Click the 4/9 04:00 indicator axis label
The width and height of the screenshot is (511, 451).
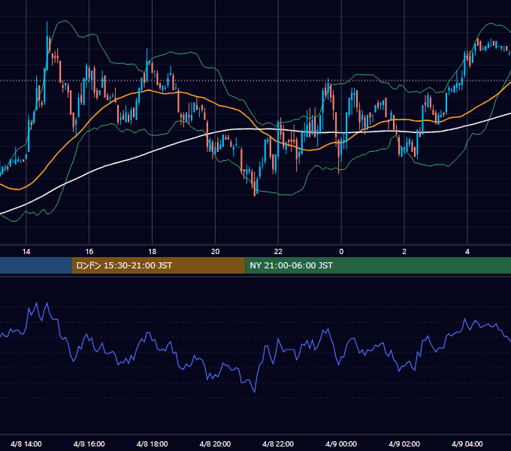point(467,443)
